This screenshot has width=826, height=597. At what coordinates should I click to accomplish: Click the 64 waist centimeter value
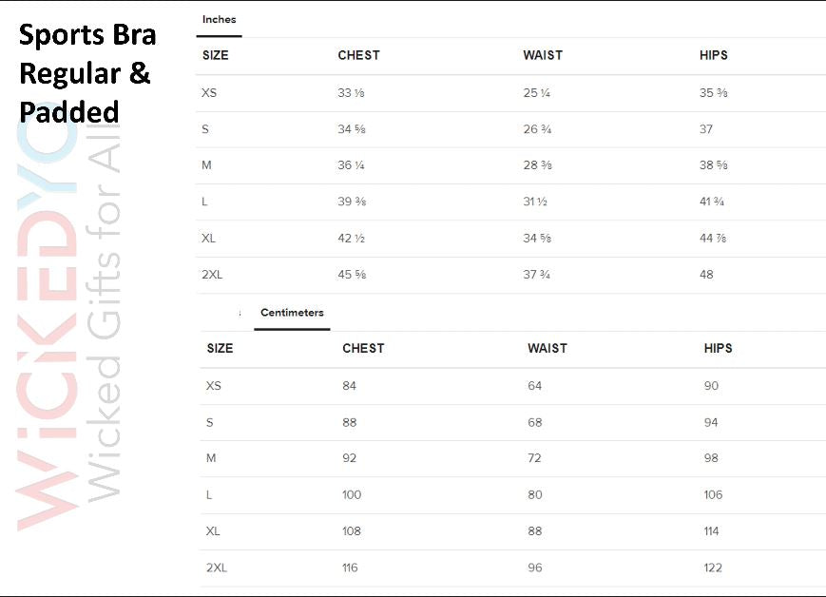point(534,386)
